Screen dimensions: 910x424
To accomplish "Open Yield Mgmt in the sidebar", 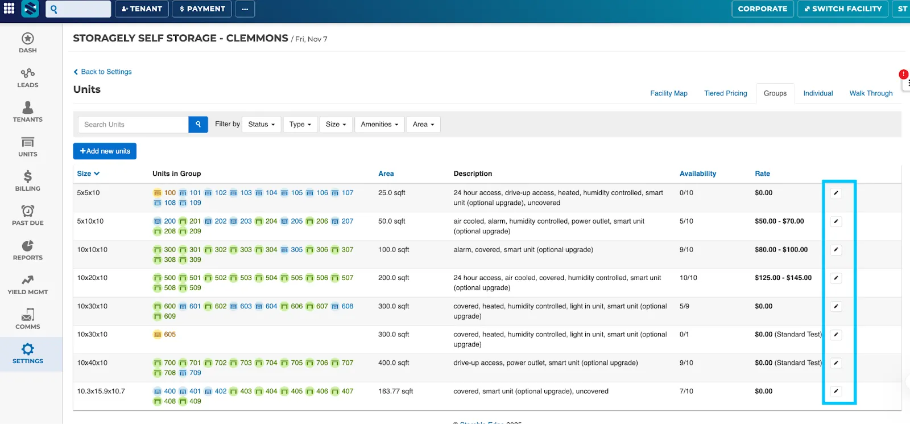I will click(28, 285).
